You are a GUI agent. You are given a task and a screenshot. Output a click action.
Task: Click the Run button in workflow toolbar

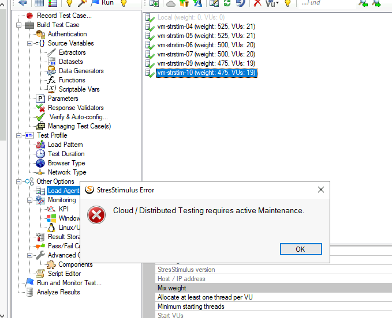click(103, 3)
